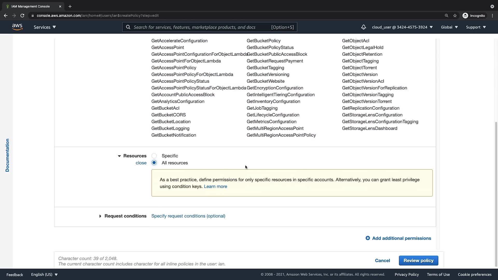498x280 pixels.
Task: Click the Review policy button
Action: 418,261
